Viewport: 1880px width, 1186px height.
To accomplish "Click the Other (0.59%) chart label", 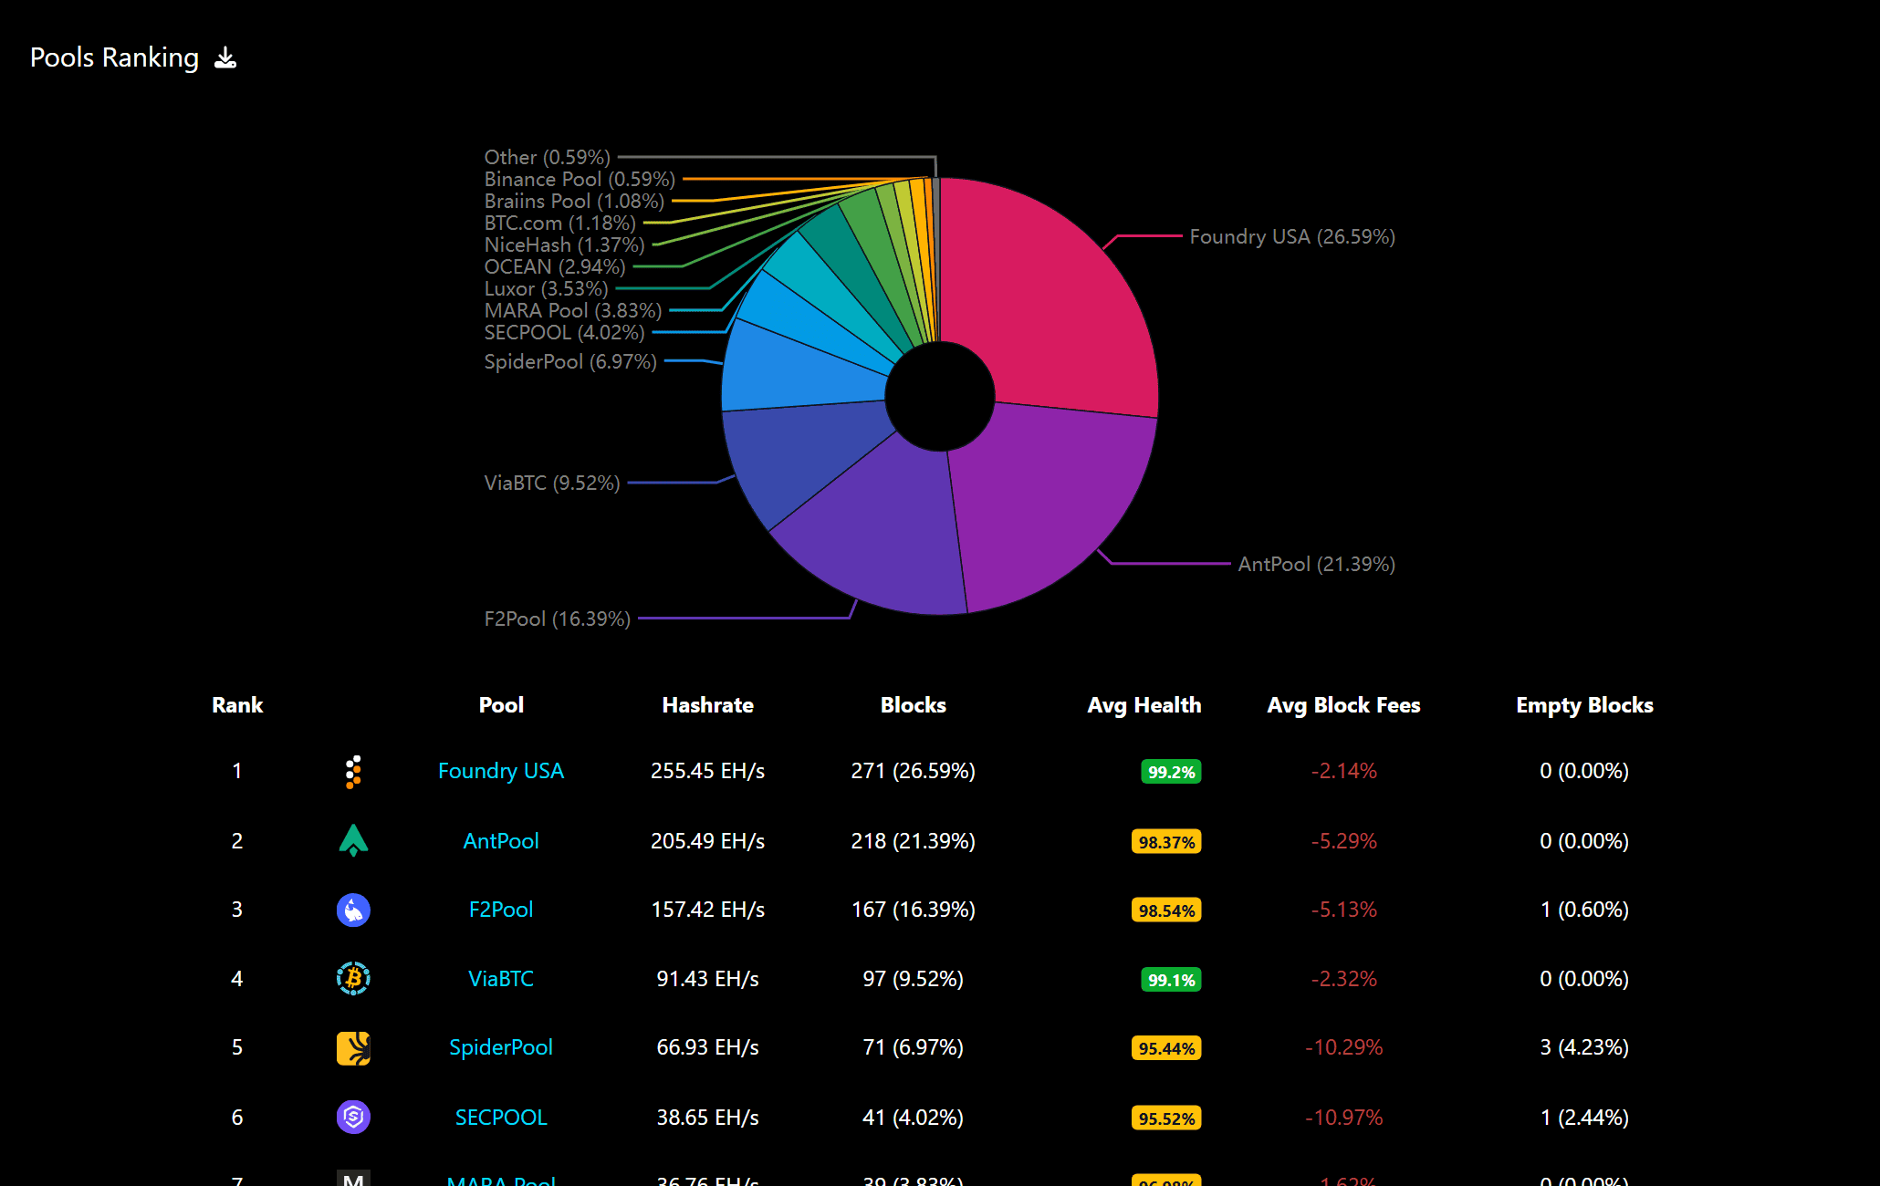I will 547,158.
